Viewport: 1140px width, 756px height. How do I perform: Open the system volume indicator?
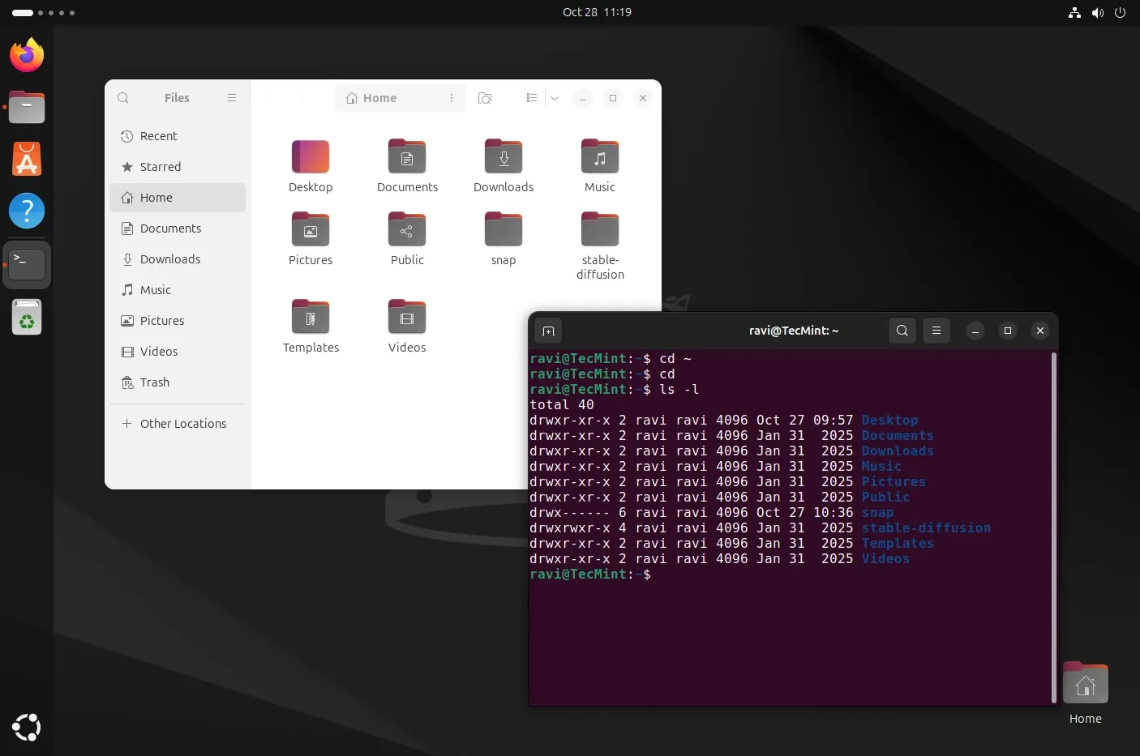tap(1098, 12)
